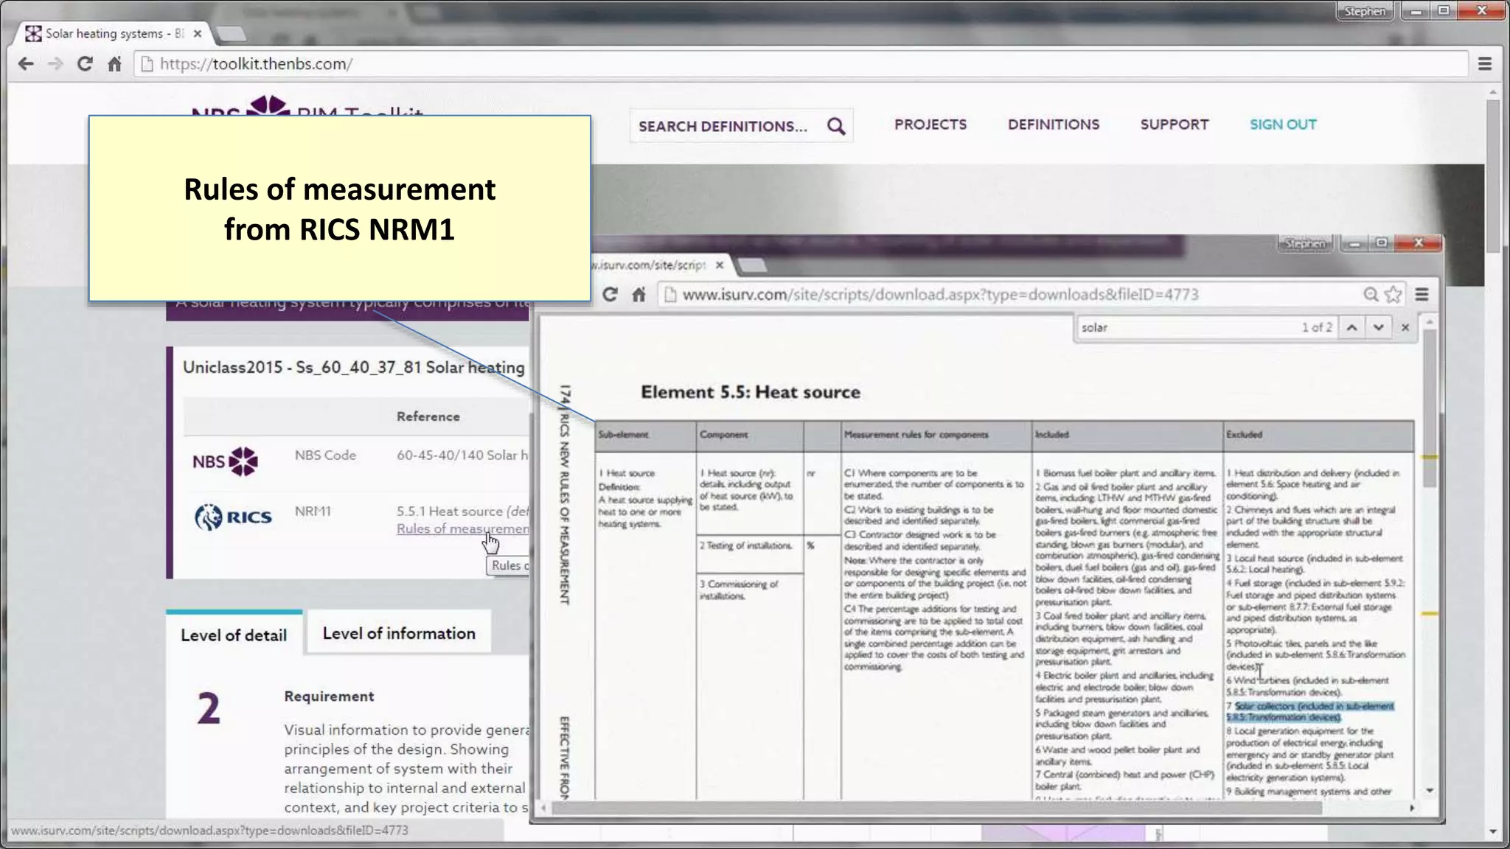Viewport: 1510px width, 849px height.
Task: Click home icon in isurv popup window
Action: click(x=639, y=295)
